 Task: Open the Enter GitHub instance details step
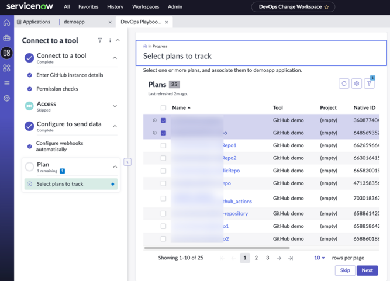point(70,75)
